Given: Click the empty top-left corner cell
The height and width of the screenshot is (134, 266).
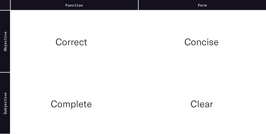Looking at the screenshot, I should coord(5,5).
